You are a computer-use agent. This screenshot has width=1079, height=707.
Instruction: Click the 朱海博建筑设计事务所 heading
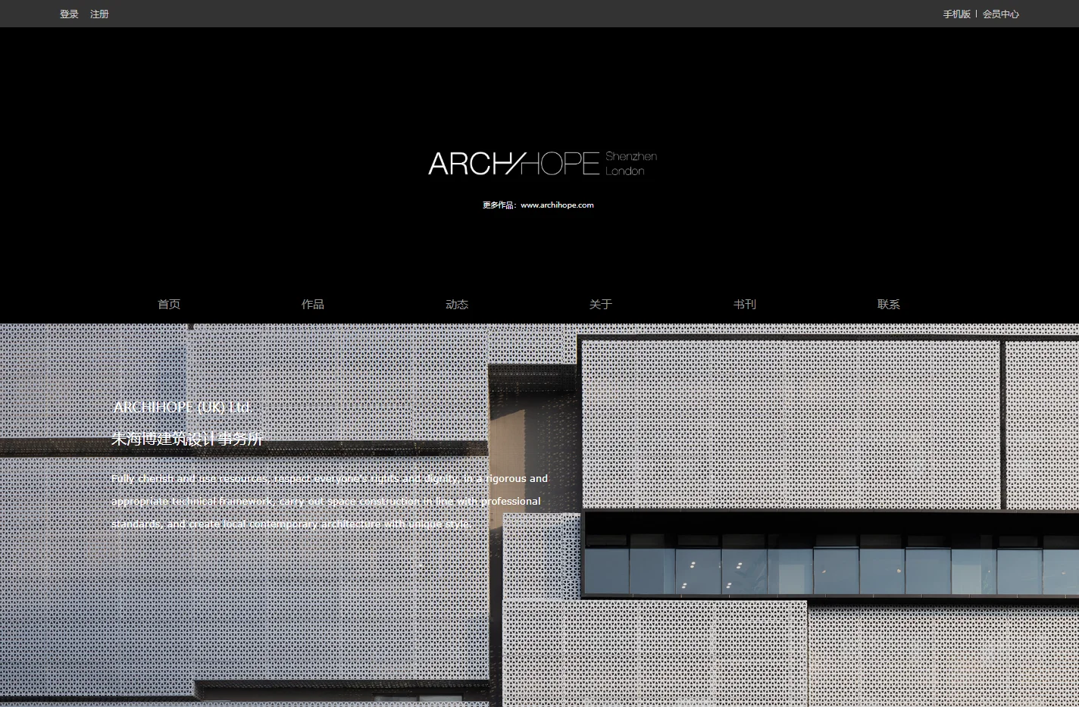pyautogui.click(x=187, y=439)
